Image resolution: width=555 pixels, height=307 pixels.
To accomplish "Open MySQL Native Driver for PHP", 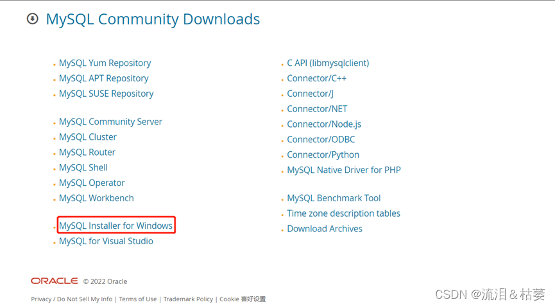I will pos(344,170).
